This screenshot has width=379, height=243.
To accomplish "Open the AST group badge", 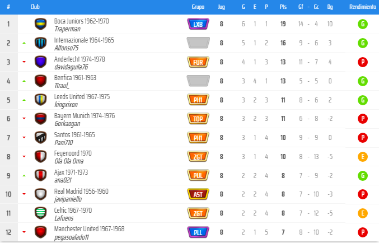I will pos(198,195).
